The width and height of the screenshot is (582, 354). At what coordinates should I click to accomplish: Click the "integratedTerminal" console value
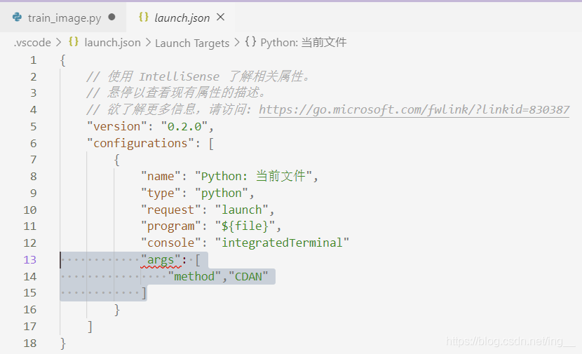click(283, 243)
